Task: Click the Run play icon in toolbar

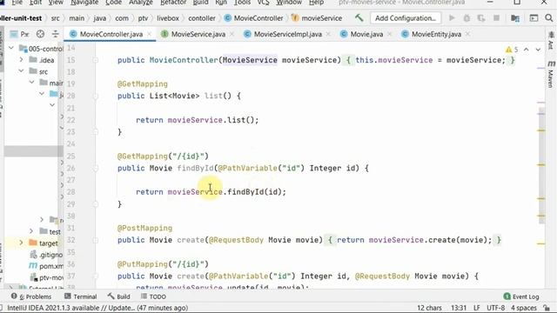Action: tap(452, 17)
